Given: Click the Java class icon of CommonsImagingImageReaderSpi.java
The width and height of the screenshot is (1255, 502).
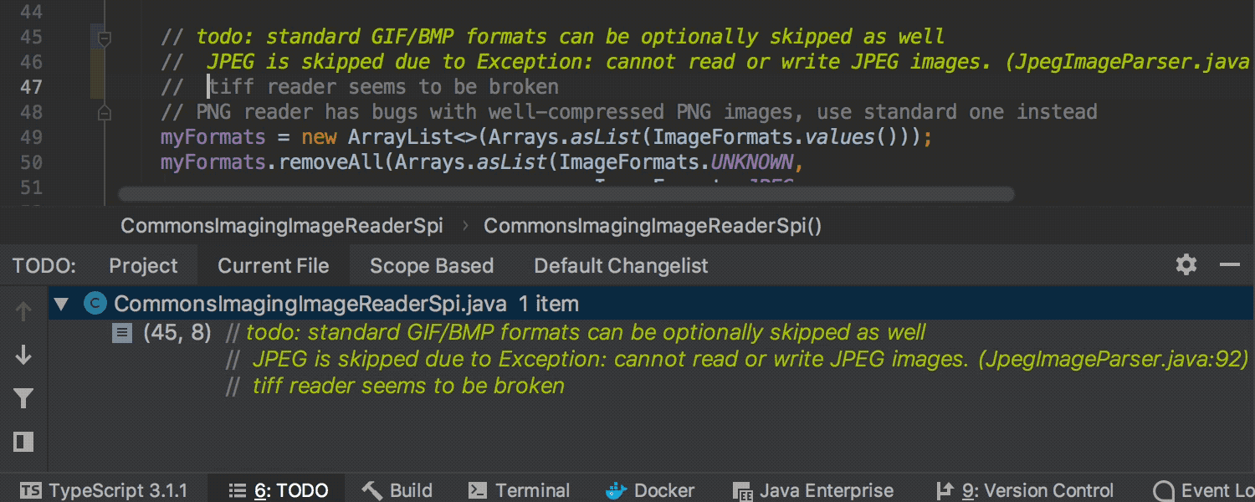Looking at the screenshot, I should pos(95,304).
